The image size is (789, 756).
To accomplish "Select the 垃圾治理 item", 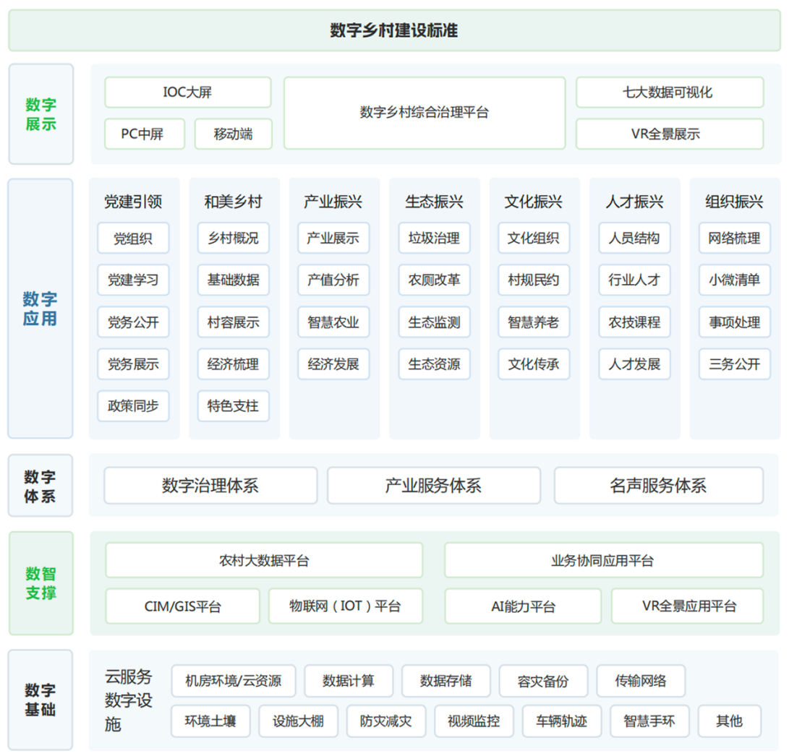I will coord(434,239).
